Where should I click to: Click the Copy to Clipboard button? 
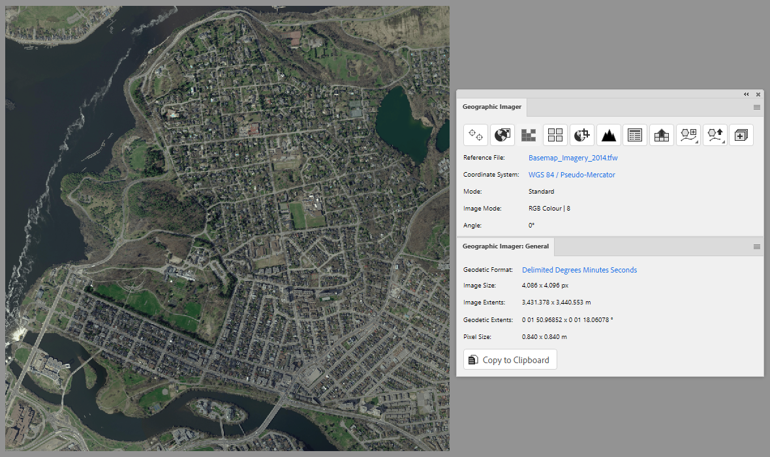point(510,360)
